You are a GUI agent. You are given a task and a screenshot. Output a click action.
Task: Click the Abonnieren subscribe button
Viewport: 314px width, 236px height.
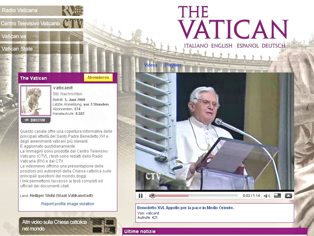click(98, 77)
